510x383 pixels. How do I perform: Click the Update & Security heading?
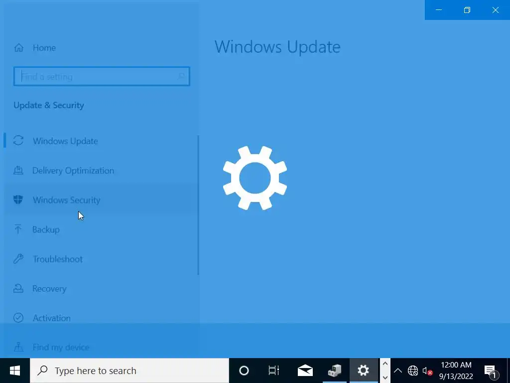[49, 105]
